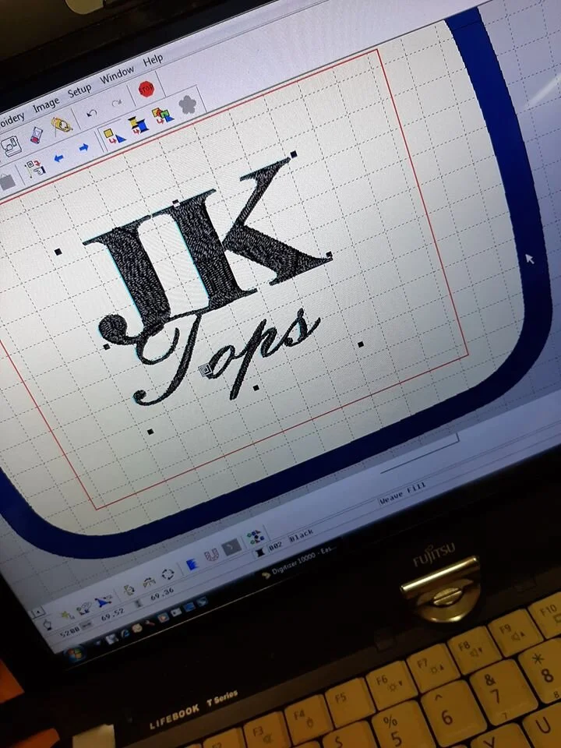The image size is (561, 748).
Task: Open the partially visible Embroidery menu
Action: [10, 121]
